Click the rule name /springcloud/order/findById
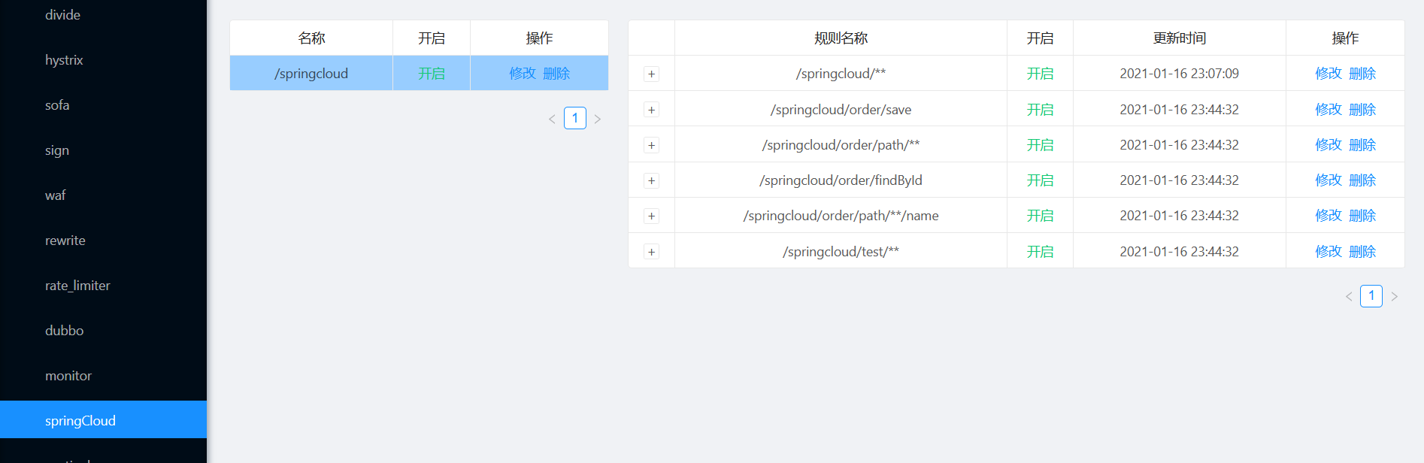The width and height of the screenshot is (1424, 463). [841, 180]
